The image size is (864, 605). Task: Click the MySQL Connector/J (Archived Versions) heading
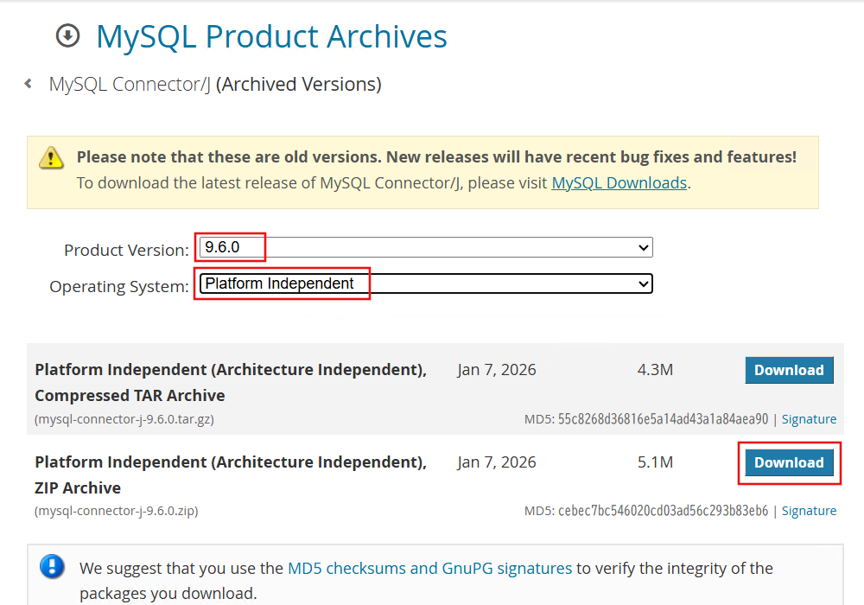(x=215, y=85)
